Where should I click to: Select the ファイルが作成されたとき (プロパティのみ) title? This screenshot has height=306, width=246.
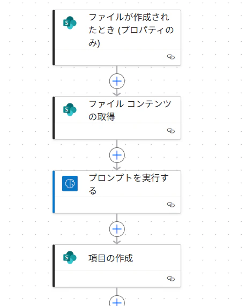tap(131, 30)
